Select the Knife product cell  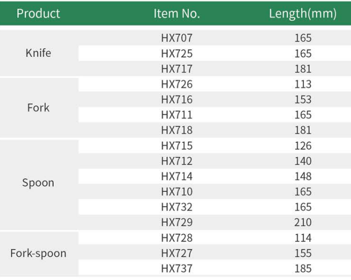[x=39, y=53]
